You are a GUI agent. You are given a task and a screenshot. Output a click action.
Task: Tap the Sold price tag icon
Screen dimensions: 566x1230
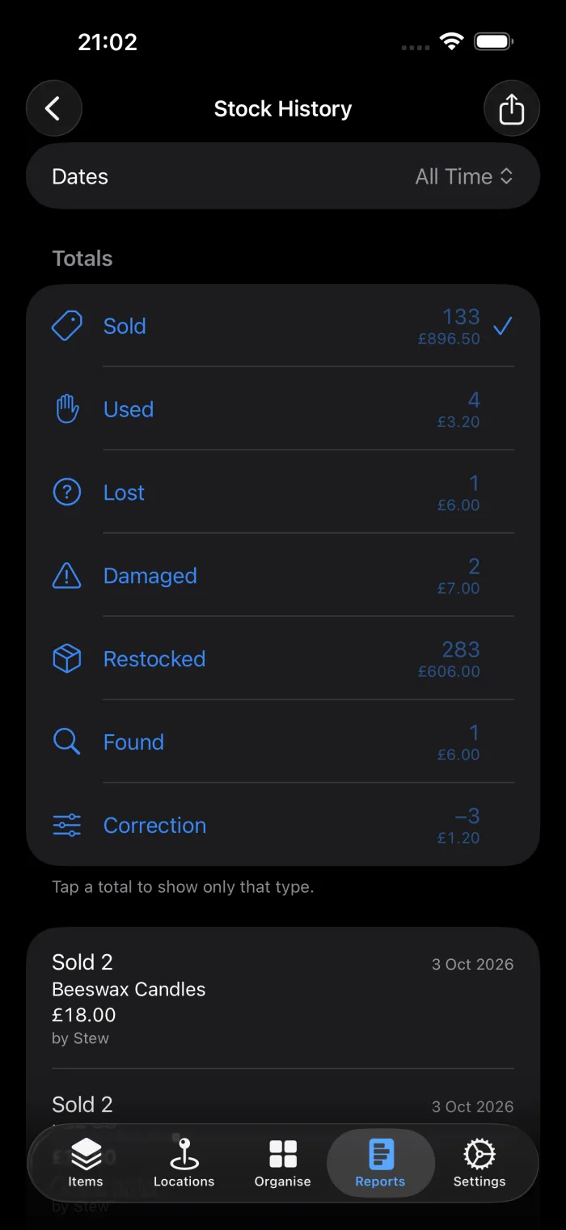(x=66, y=326)
